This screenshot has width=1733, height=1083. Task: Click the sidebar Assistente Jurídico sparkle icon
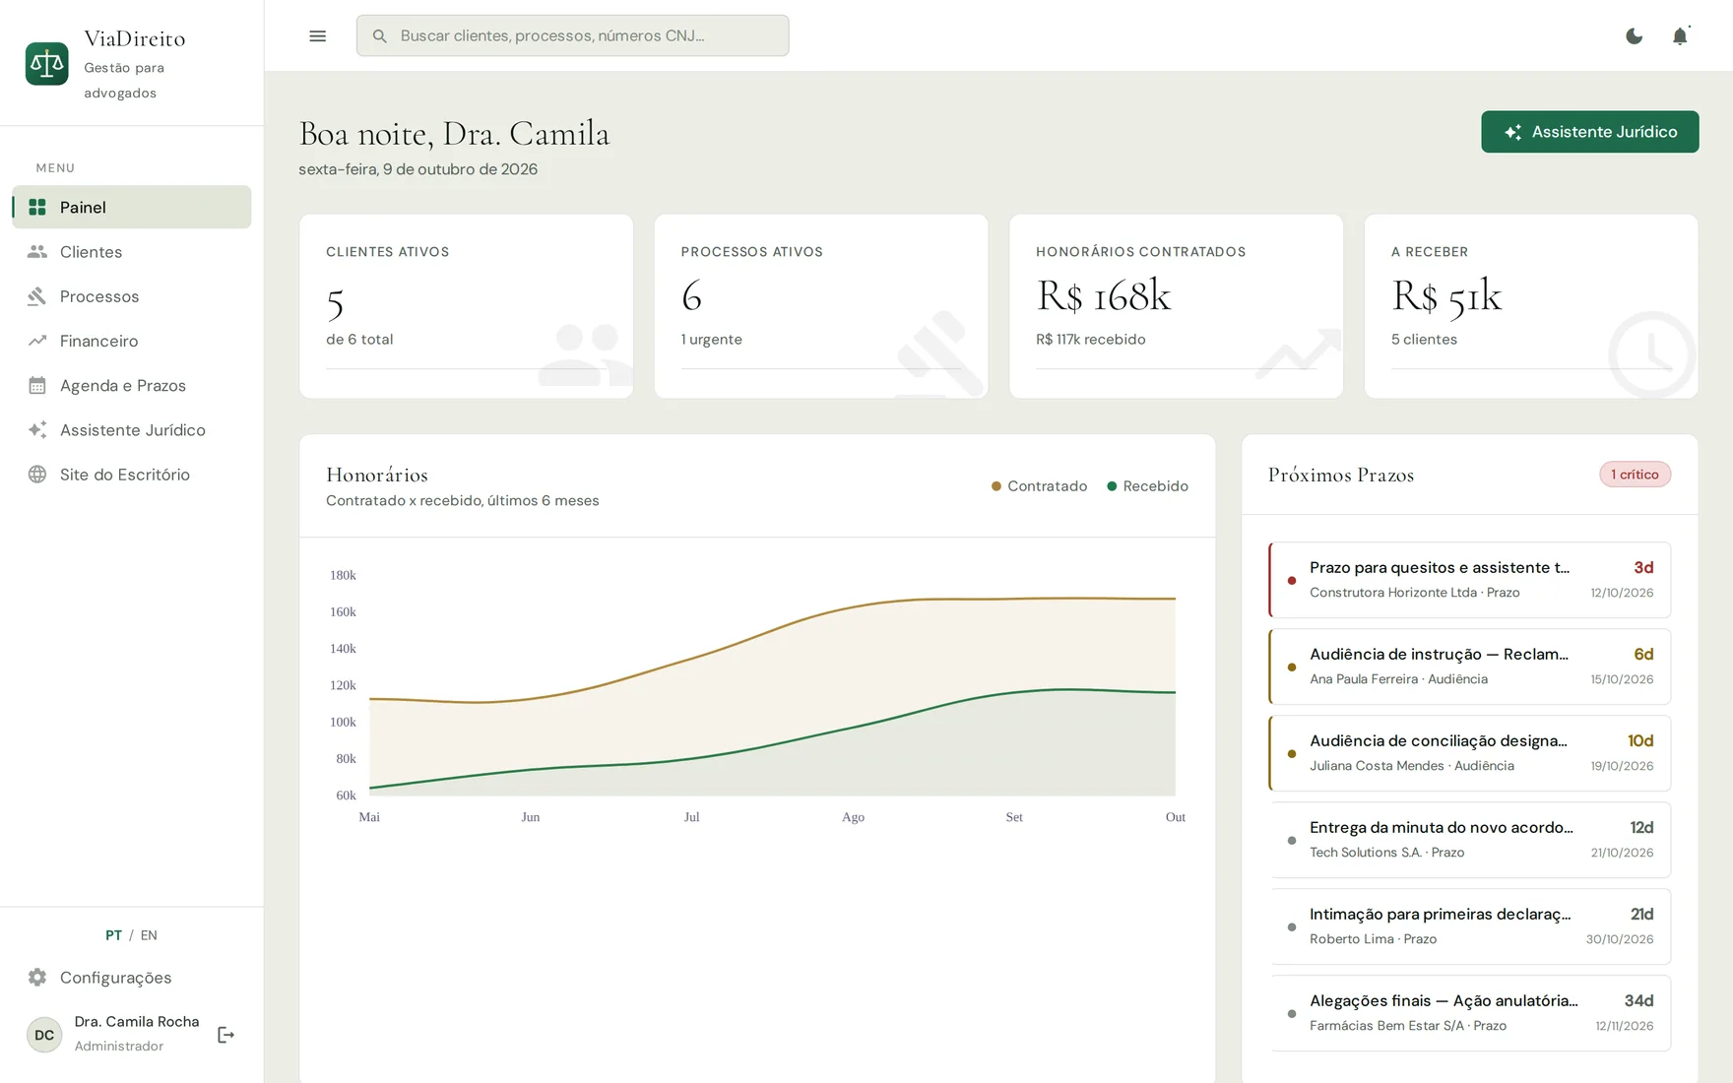37,430
